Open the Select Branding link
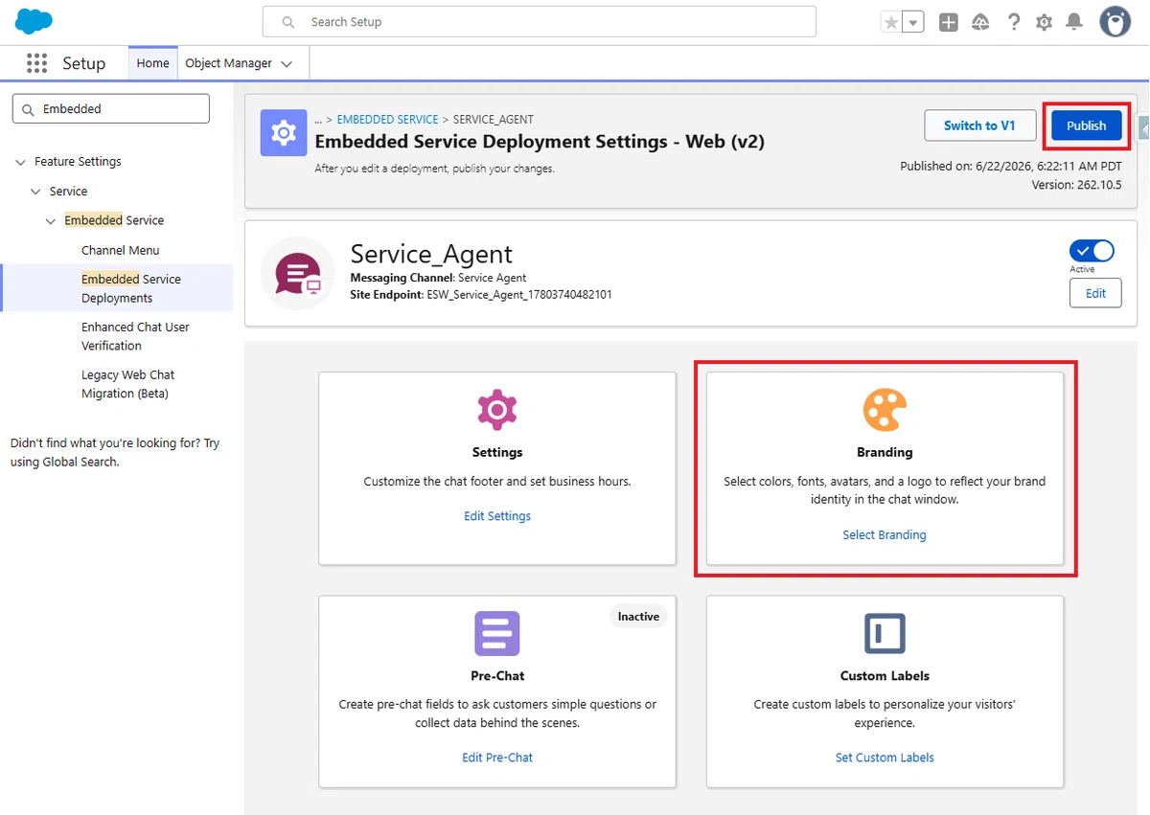 885,535
